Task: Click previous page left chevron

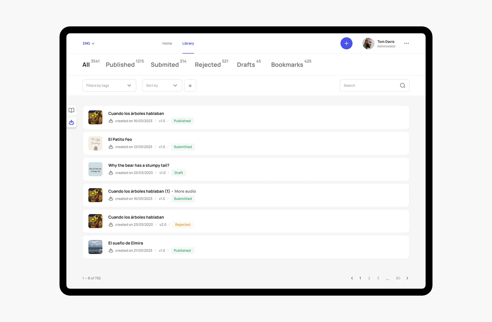Action: 352,278
